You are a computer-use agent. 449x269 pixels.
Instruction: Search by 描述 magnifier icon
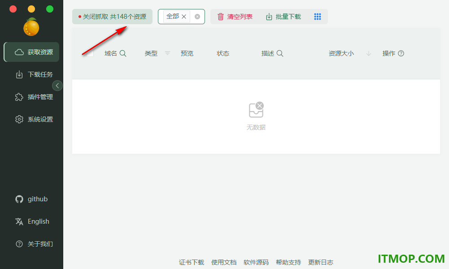pos(280,53)
